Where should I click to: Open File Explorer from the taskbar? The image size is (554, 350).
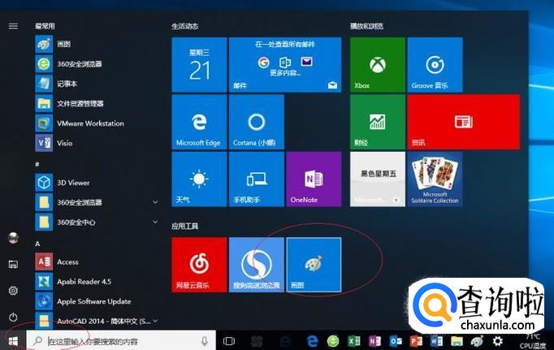point(457,341)
